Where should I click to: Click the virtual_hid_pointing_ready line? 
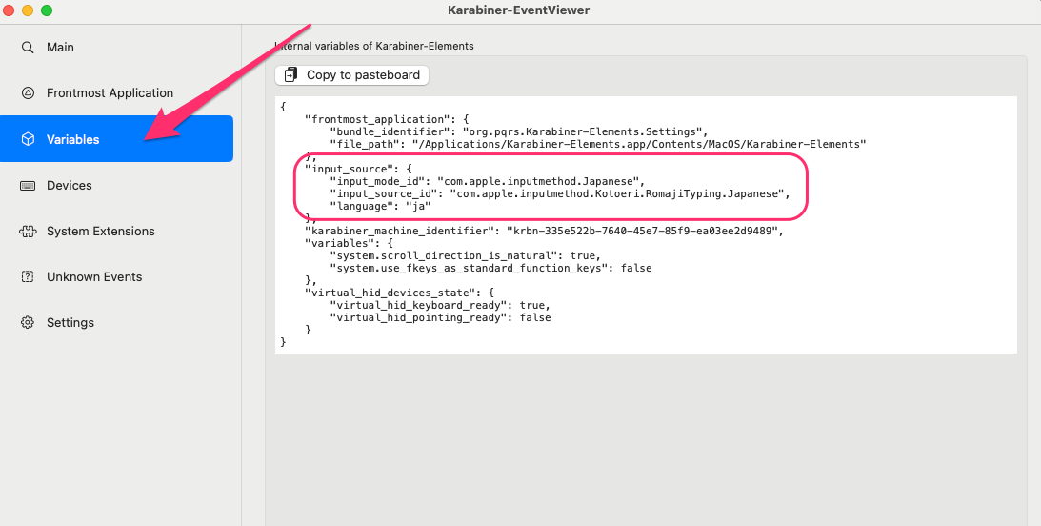click(x=440, y=318)
